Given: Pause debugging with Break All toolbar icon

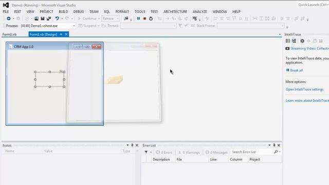Looking at the screenshot, I should tap(138, 18).
